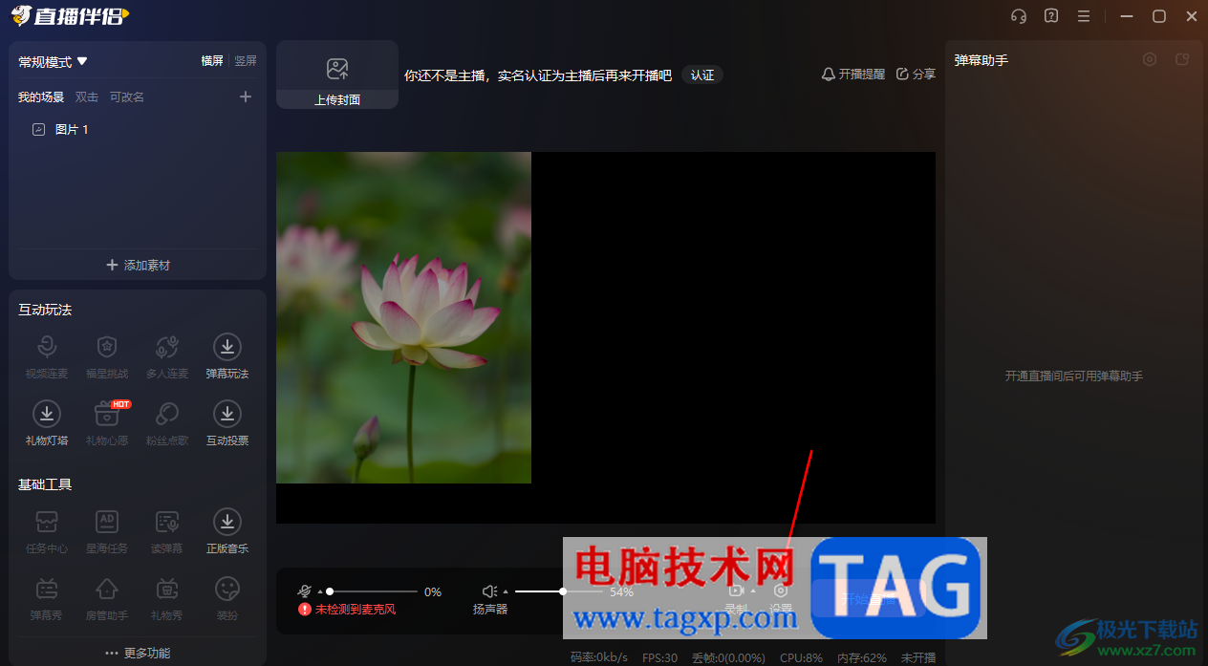Image resolution: width=1208 pixels, height=666 pixels.
Task: Click the 码率:0kb/s status entry
Action: point(599,657)
